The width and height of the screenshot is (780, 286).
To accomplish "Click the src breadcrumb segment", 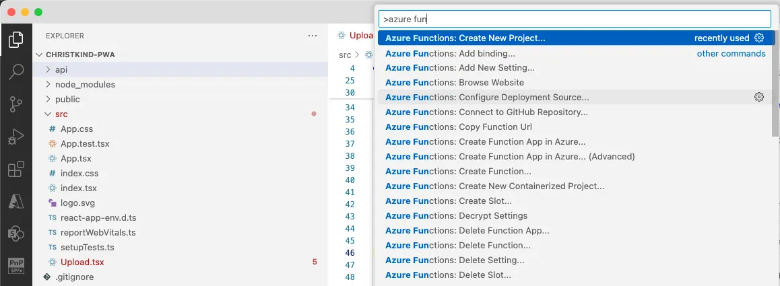I will pyautogui.click(x=345, y=55).
